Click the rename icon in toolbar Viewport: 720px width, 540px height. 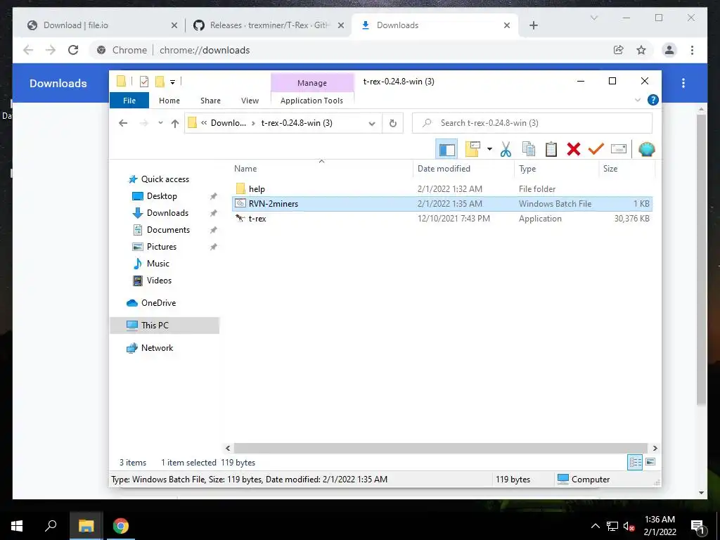(619, 149)
